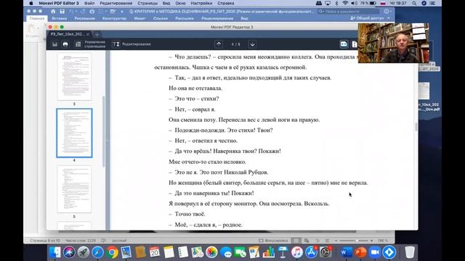The width and height of the screenshot is (465, 261).
Task: Go to next page with down arrow
Action: click(252, 44)
